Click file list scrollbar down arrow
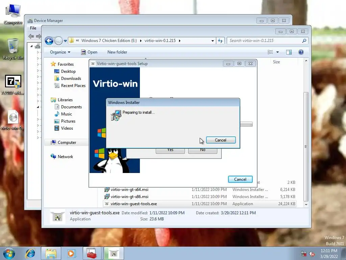This screenshot has height=260, width=346. point(306,204)
